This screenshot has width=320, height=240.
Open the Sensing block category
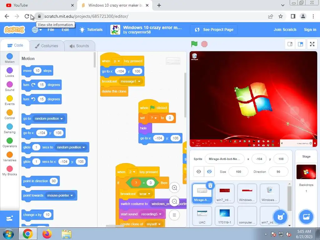tap(10, 128)
